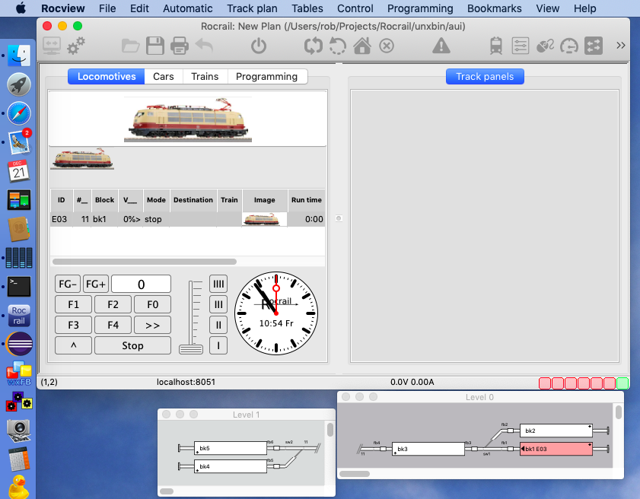This screenshot has height=499, width=640.
Task: Click the gears settings toolbar icon
Action: (76, 46)
